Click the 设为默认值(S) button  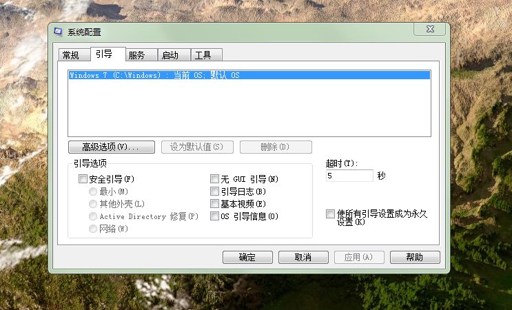[x=197, y=147]
